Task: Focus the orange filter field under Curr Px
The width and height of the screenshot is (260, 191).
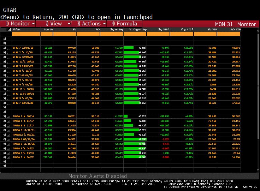Action: (x=47, y=34)
